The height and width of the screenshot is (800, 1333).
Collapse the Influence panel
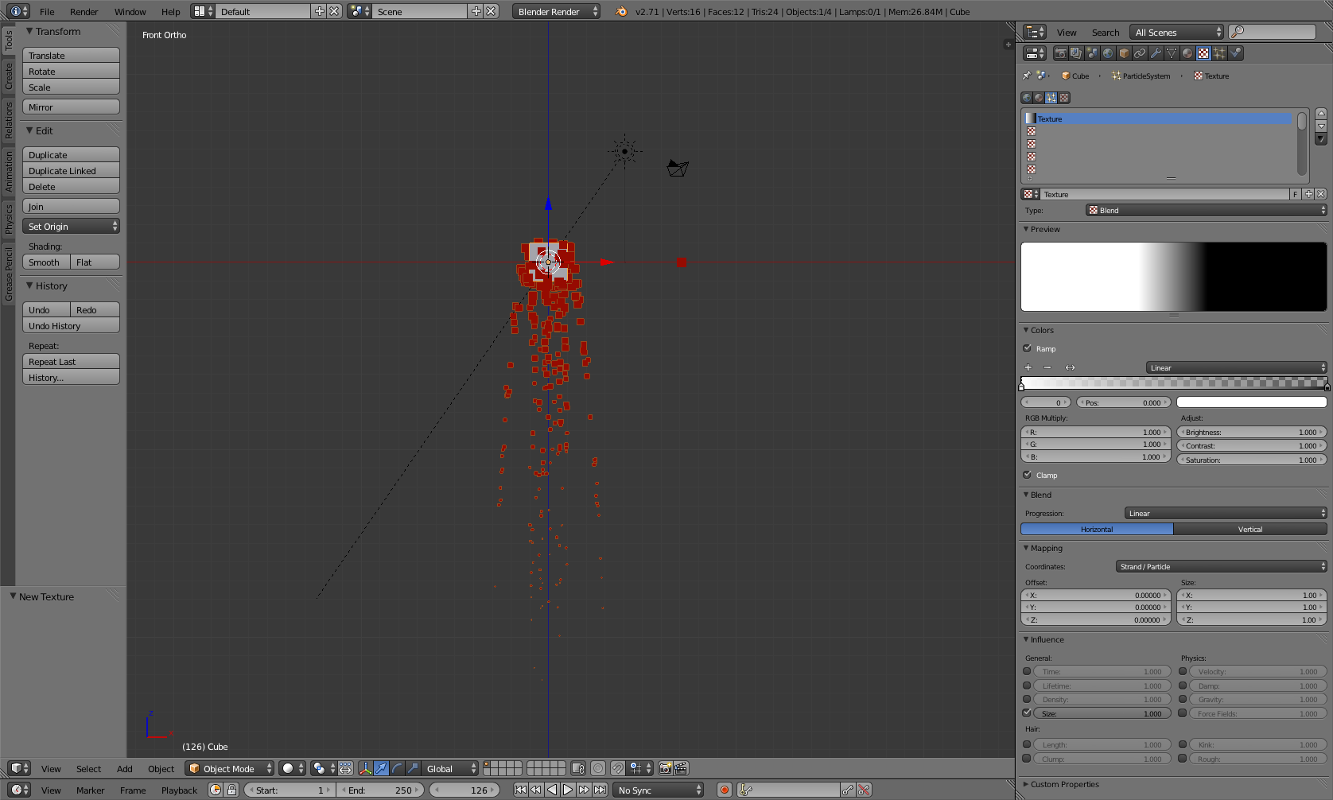click(x=1047, y=639)
